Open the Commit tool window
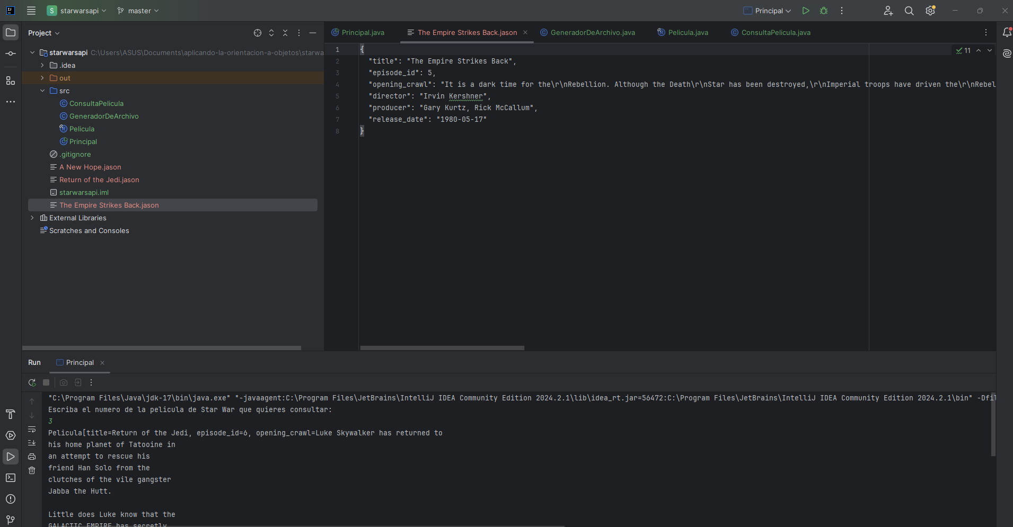Viewport: 1013px width, 527px height. point(11,53)
